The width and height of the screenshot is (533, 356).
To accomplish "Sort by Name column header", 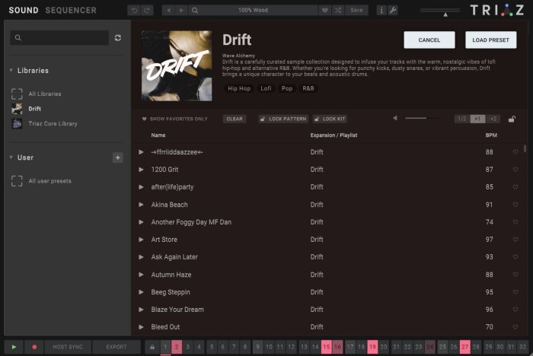I will click(x=158, y=135).
